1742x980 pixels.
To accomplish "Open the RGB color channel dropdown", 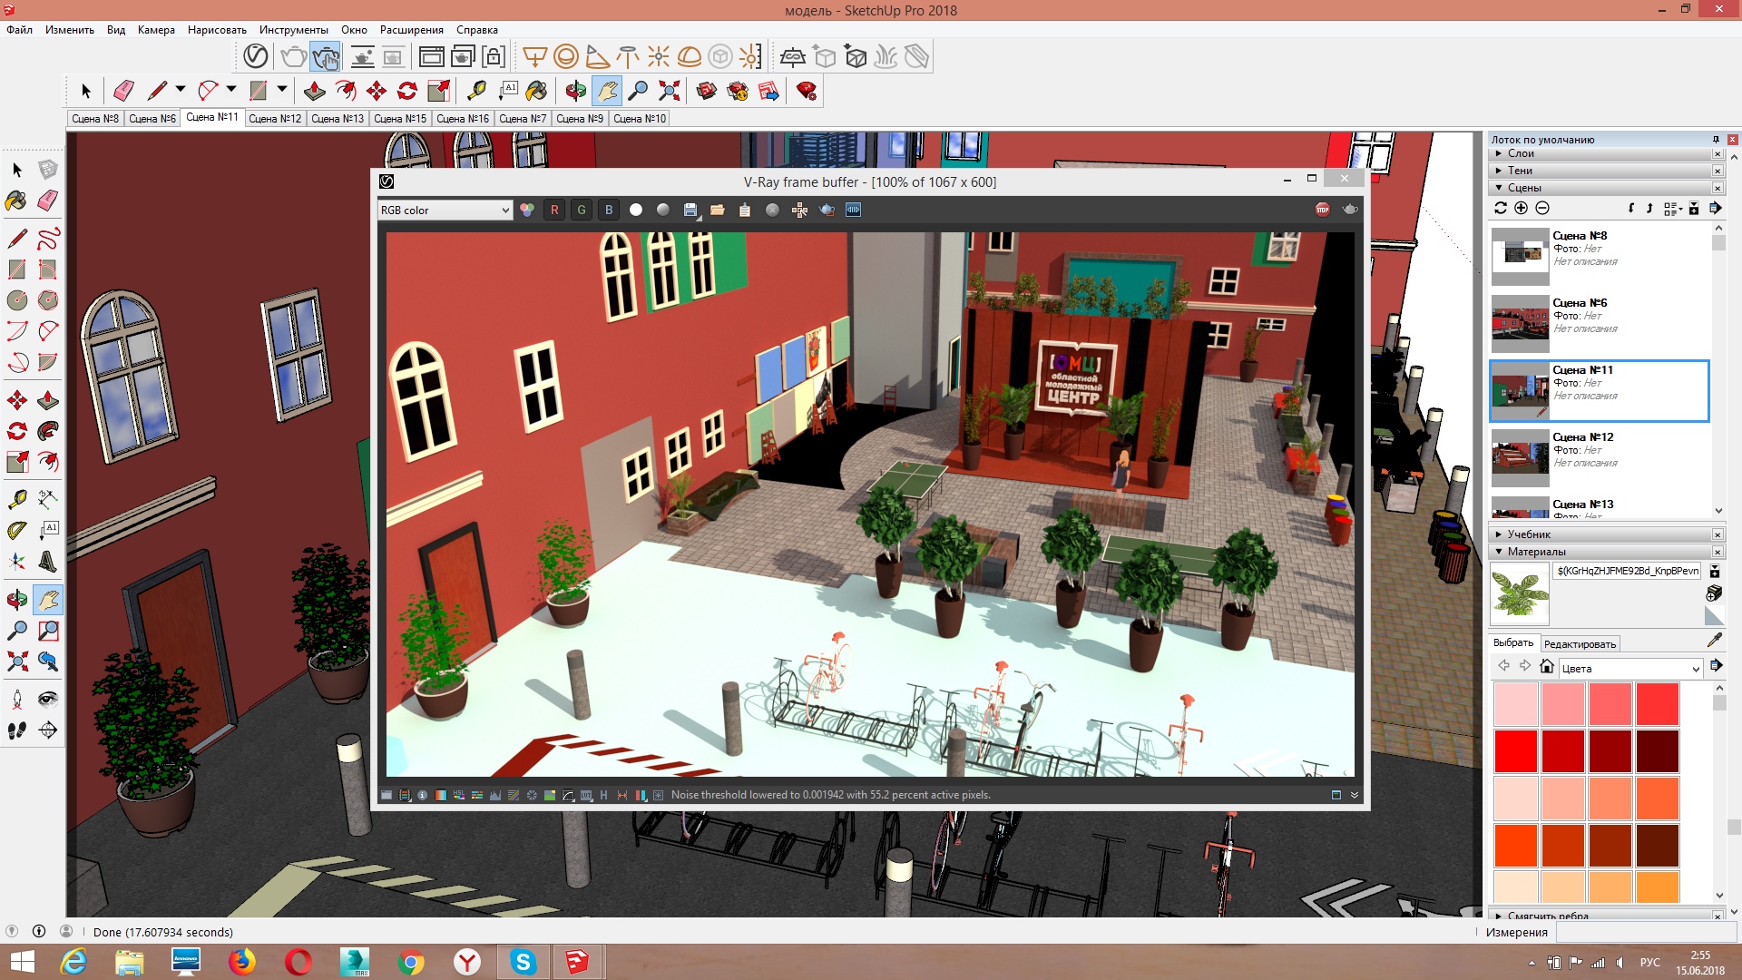I will click(445, 210).
